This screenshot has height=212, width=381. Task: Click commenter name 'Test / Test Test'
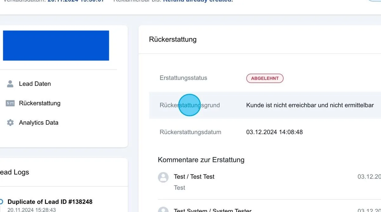tap(194, 177)
